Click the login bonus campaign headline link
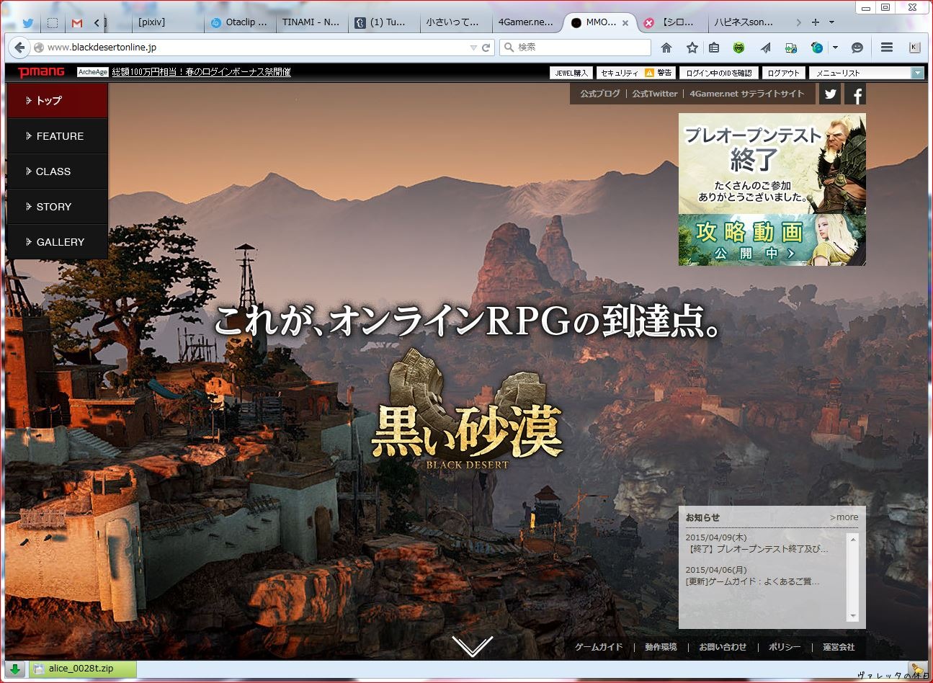This screenshot has width=933, height=683. click(x=202, y=72)
